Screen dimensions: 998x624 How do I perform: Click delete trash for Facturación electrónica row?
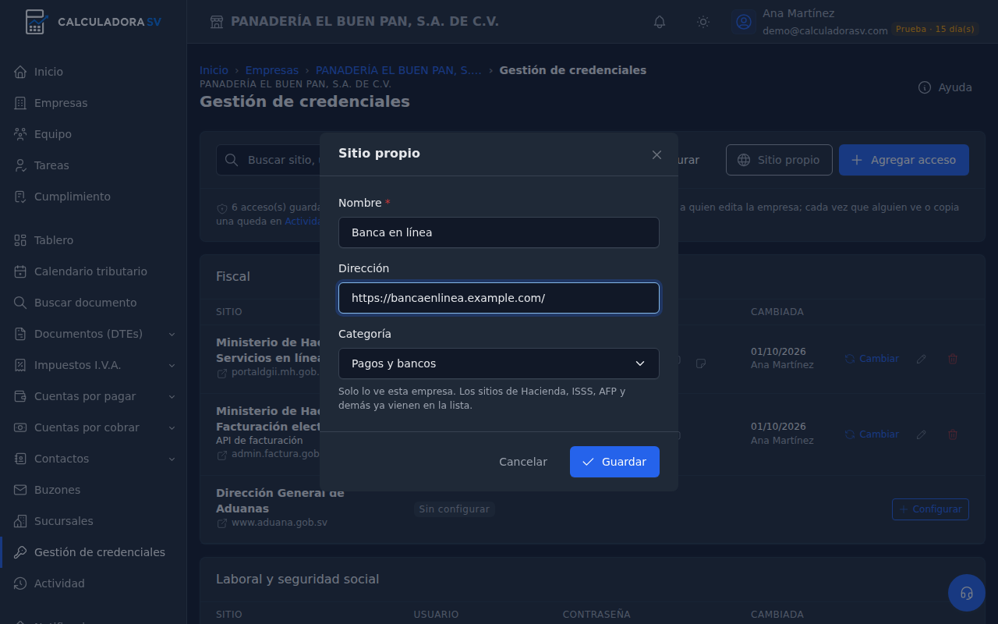click(x=953, y=434)
